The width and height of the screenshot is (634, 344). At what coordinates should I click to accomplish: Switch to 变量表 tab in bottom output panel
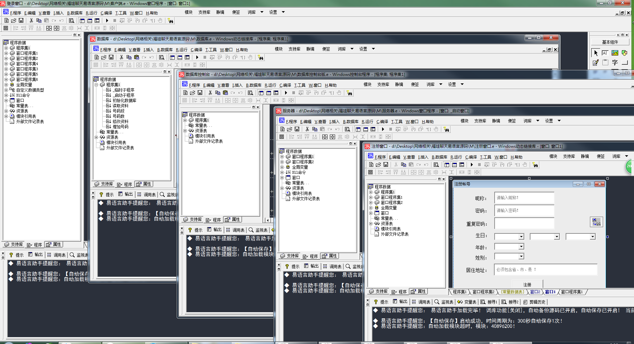[x=467, y=302]
